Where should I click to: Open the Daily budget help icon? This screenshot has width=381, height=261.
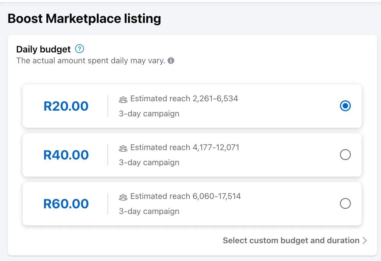[79, 49]
